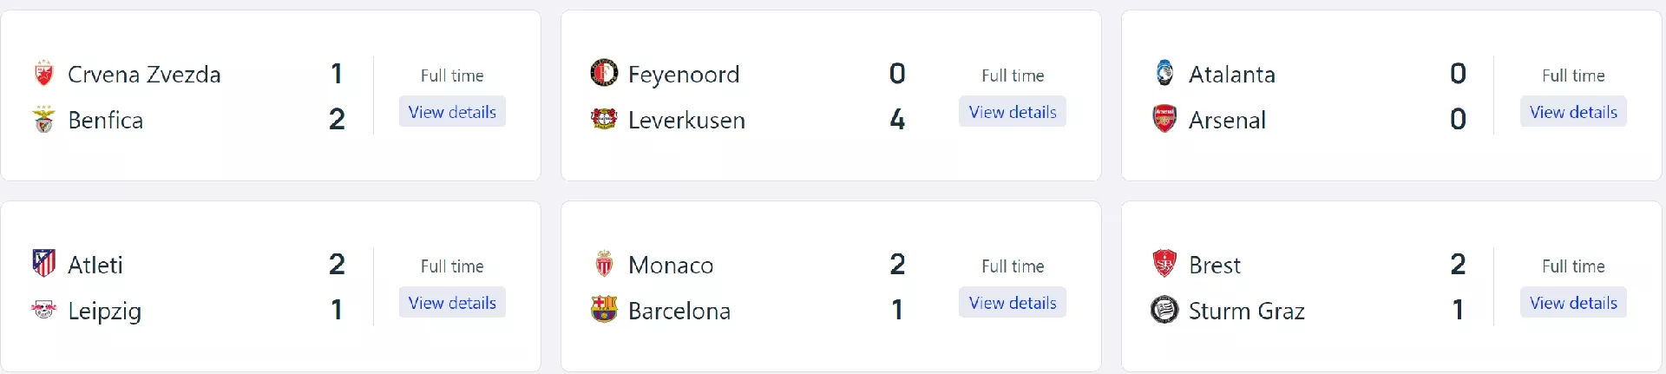This screenshot has width=1666, height=374.
Task: View details for Crvena Zvezda vs Benfica
Action: (x=452, y=112)
